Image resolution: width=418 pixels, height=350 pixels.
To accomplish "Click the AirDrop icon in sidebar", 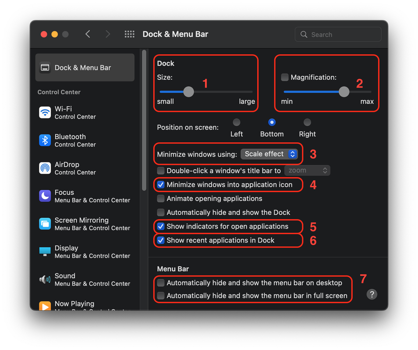I will [45, 168].
